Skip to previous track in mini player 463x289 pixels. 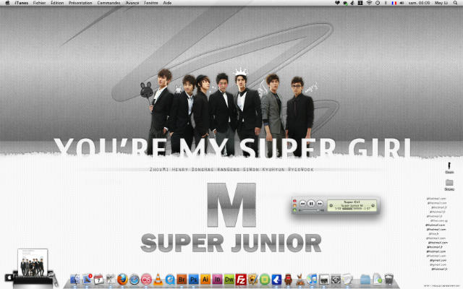point(302,204)
